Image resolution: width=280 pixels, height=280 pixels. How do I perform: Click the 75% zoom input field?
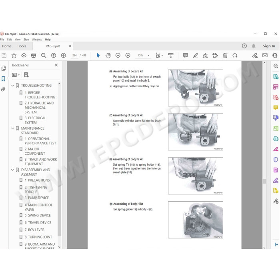(140, 55)
